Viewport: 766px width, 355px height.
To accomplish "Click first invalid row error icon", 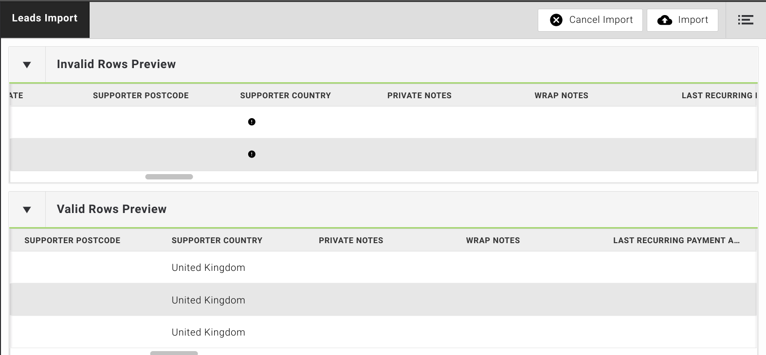I will click(x=252, y=122).
